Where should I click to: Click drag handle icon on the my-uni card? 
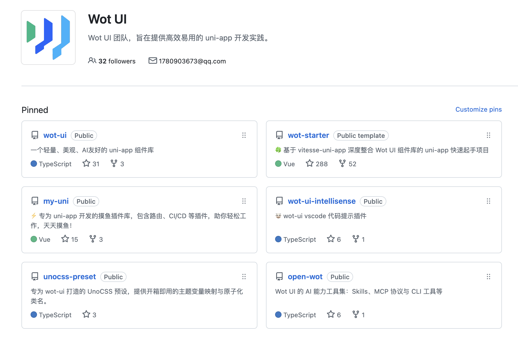click(244, 201)
